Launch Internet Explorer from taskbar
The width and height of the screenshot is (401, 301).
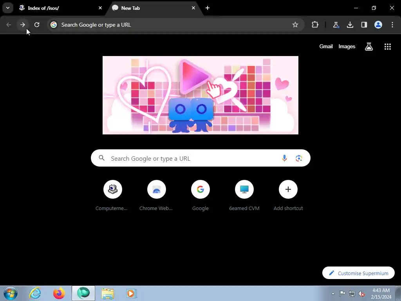point(35,293)
